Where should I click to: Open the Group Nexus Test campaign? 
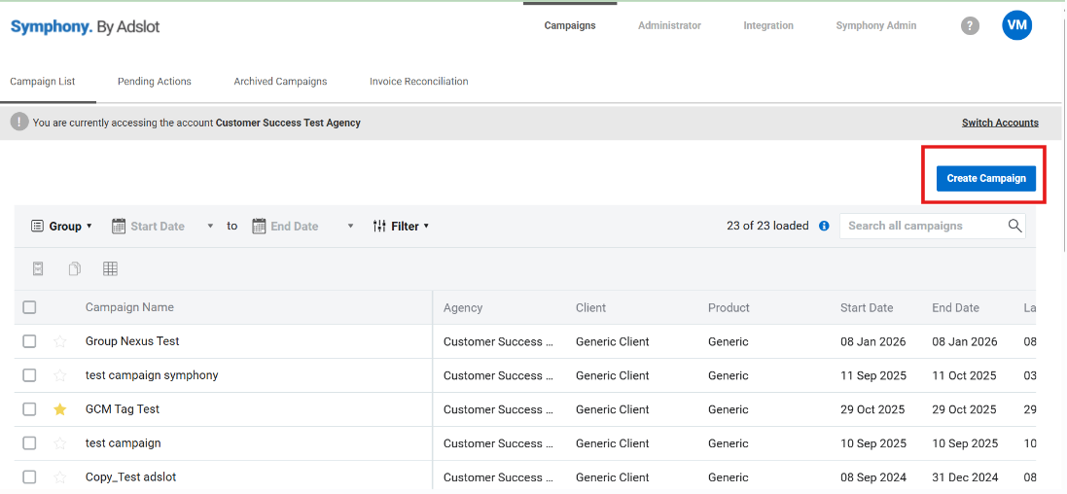pos(132,341)
